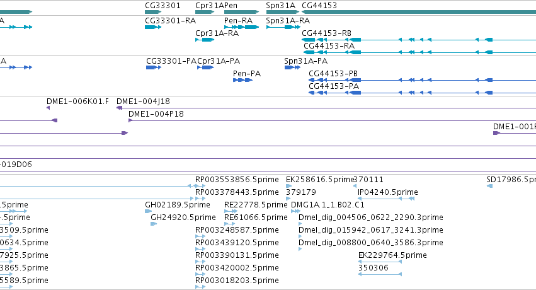The height and width of the screenshot is (290, 536).
Task: Click the CG33301-RA transcript label
Action: 170,21
